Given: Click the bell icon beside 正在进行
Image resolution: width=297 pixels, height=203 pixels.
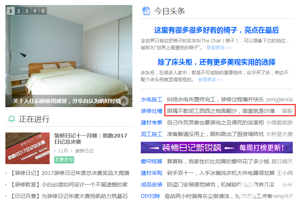Looking at the screenshot, I should tap(12, 119).
